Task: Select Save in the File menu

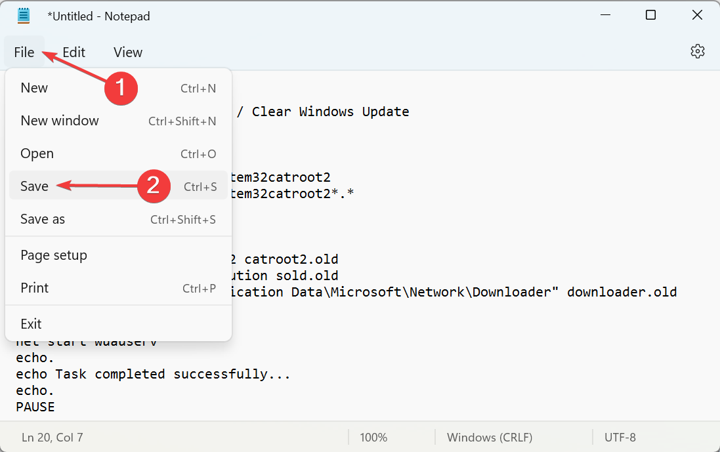Action: (119, 186)
